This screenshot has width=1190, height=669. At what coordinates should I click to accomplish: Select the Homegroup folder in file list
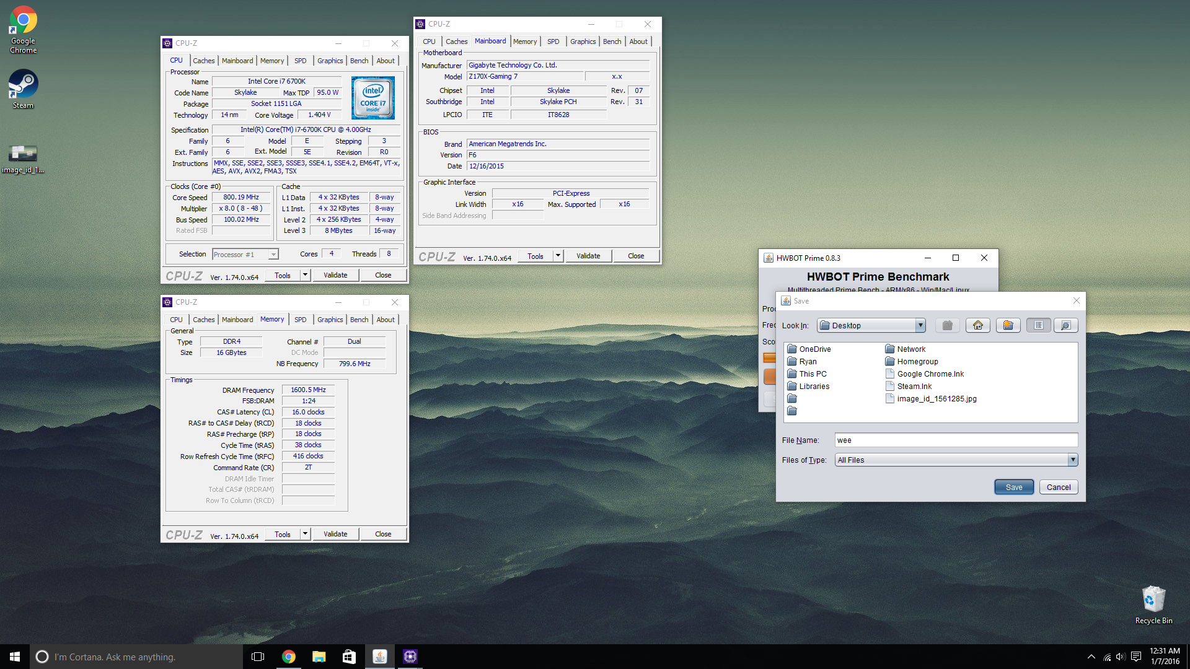coord(912,362)
